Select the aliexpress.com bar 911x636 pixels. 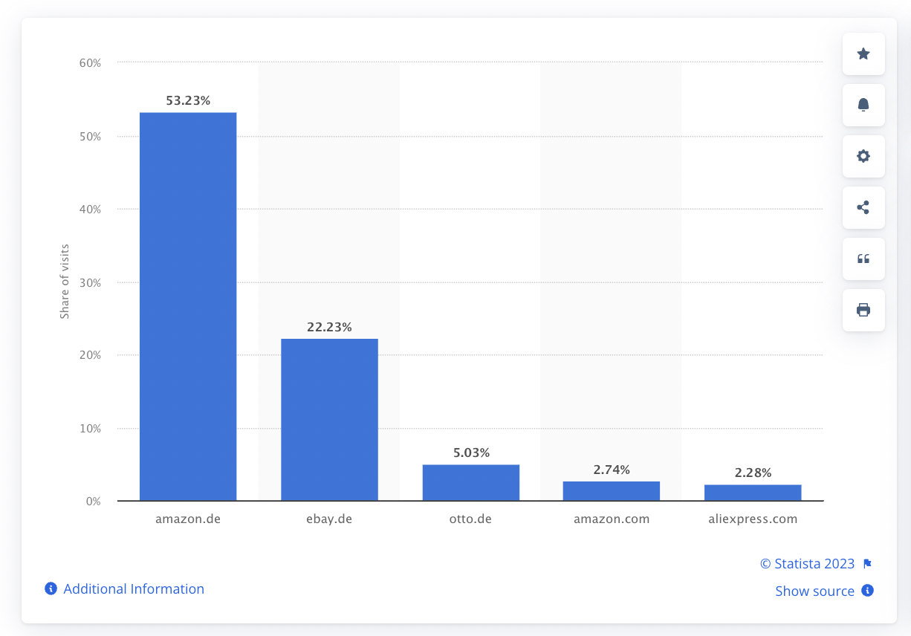coord(753,493)
